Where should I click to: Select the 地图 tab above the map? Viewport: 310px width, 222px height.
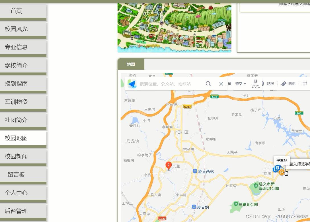pyautogui.click(x=131, y=64)
